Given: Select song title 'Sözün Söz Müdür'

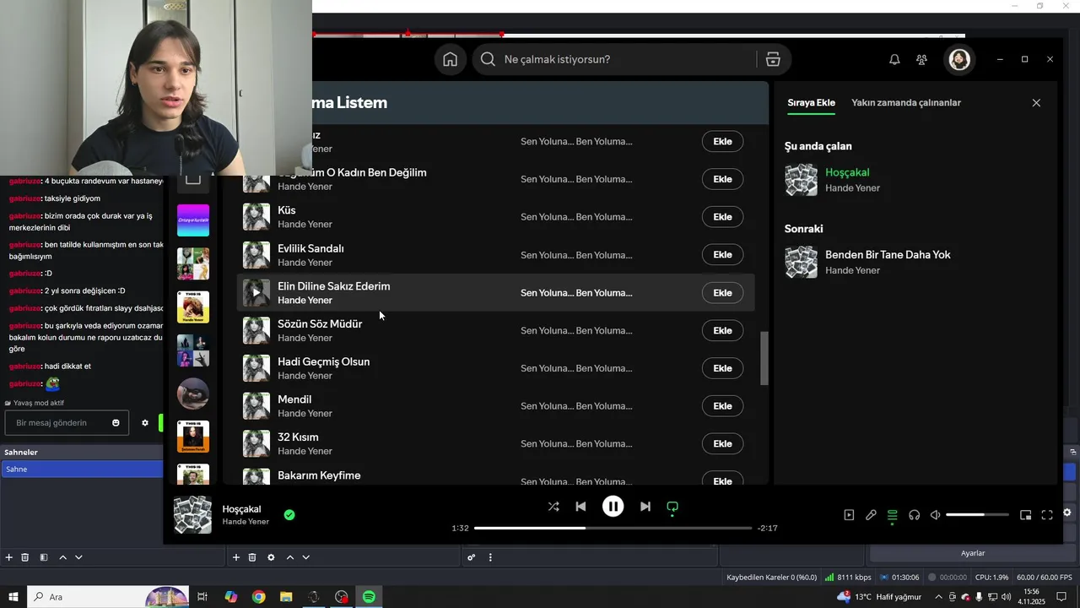Looking at the screenshot, I should click(320, 323).
